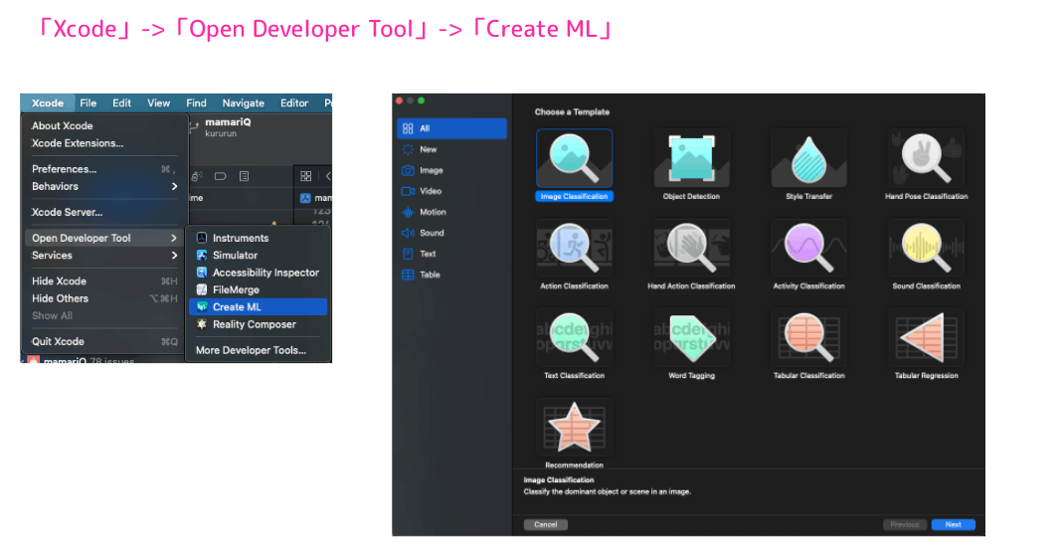This screenshot has height=558, width=1058.
Task: Click the Cancel button
Action: (545, 524)
